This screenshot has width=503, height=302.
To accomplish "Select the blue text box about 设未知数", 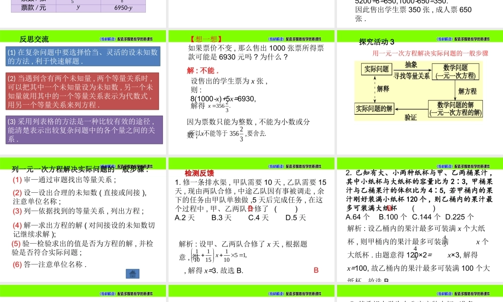I will point(83,56).
